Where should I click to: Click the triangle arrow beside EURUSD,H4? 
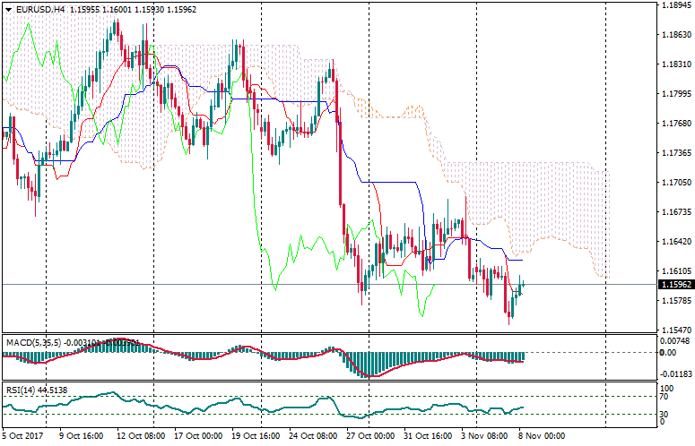point(8,9)
